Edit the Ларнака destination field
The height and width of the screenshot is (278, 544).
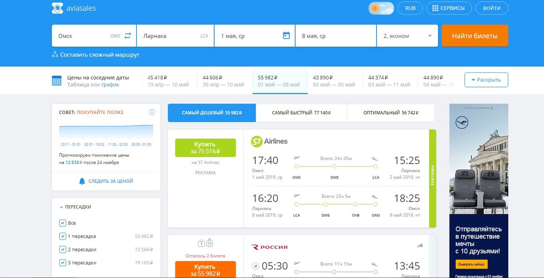175,36
